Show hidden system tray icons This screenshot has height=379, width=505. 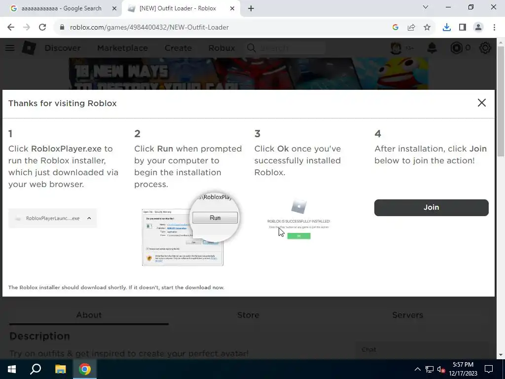(417, 369)
